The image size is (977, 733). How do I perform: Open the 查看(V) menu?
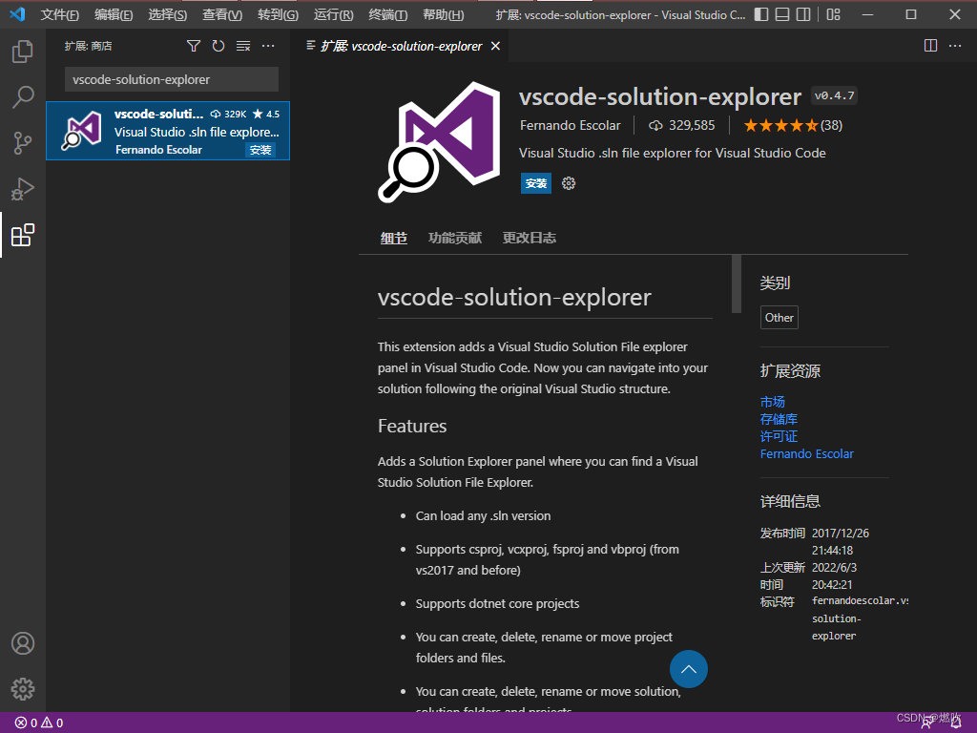[x=222, y=15]
